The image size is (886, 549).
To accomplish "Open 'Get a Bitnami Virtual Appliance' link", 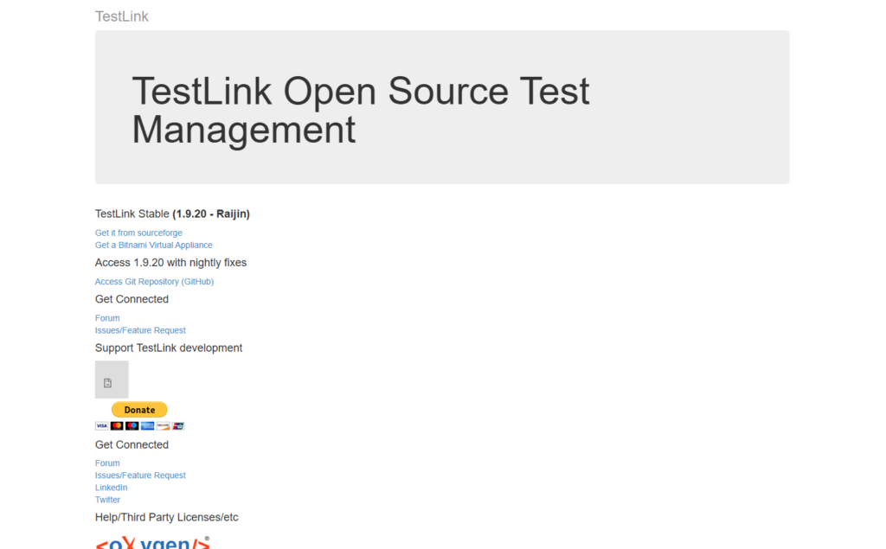I will [153, 245].
